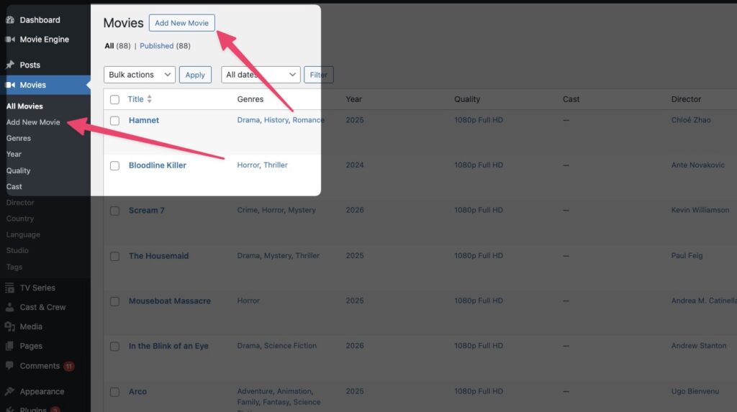
Task: Click the Dashboard gauge icon in sidebar
Action: (x=10, y=20)
